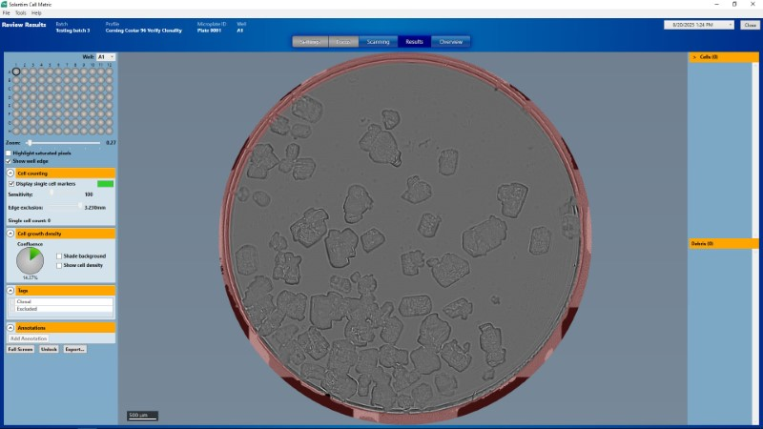Enable Highlight saturated pixels checkbox
Viewport: 763px width, 429px height.
(x=10, y=153)
